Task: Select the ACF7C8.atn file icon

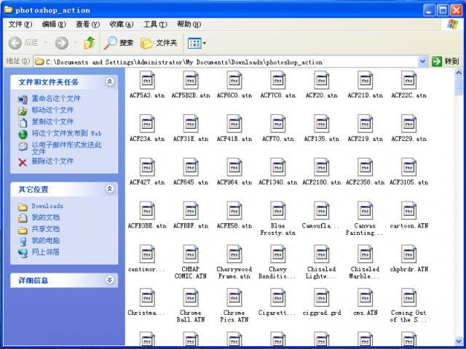Action: tap(278, 80)
